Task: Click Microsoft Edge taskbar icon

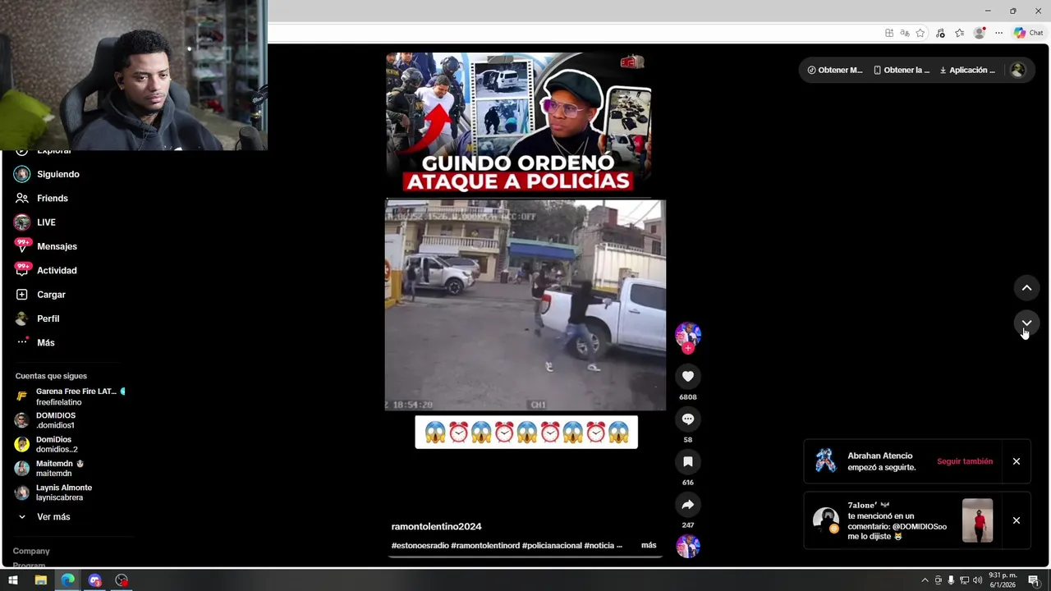Action: tap(67, 580)
